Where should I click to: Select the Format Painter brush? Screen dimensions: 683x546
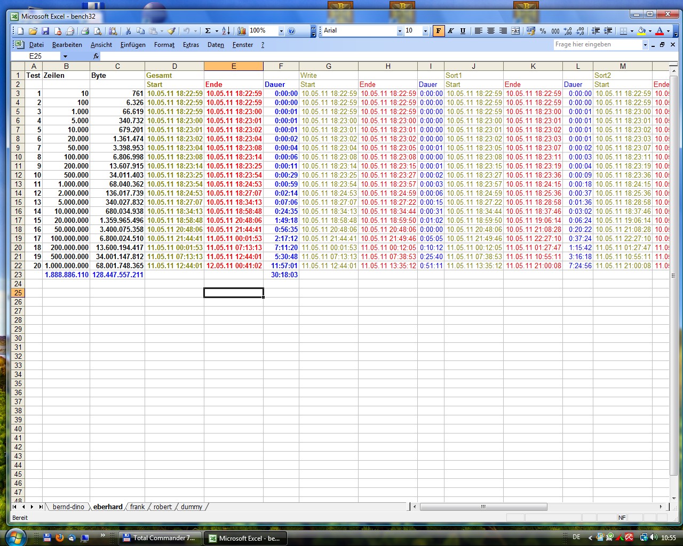coord(171,31)
